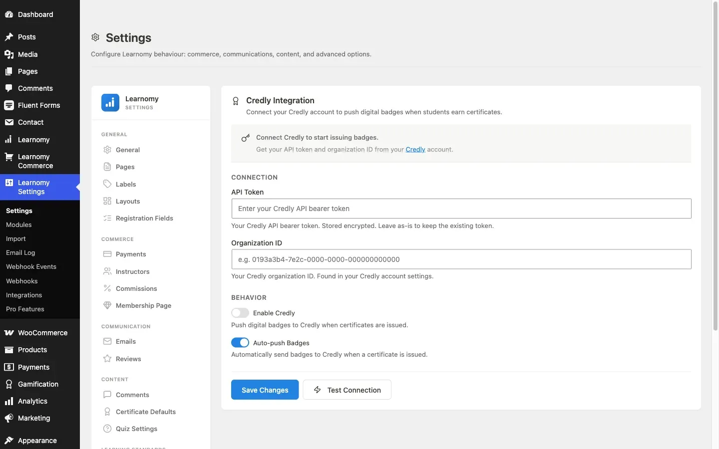Click the WooCommerce logo icon

(x=9, y=333)
